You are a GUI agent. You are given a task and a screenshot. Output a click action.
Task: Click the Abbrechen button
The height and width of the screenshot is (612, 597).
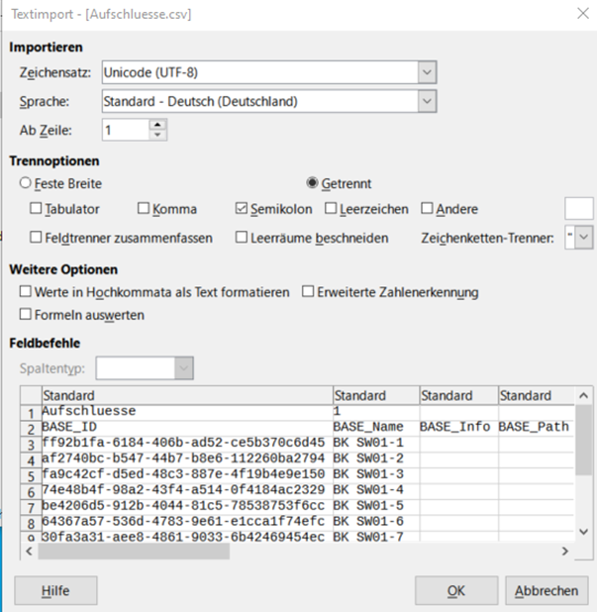click(547, 590)
